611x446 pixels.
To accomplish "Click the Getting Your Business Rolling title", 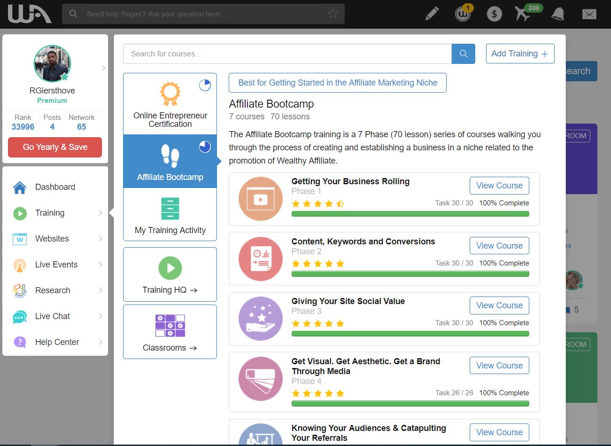I will coord(350,181).
